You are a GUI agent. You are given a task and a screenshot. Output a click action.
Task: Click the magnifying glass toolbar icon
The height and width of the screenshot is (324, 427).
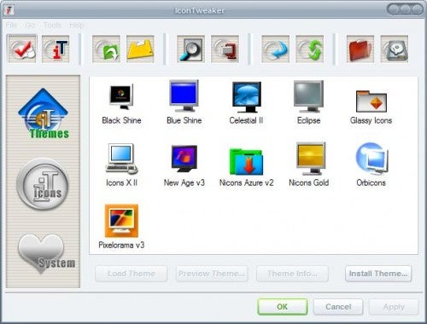click(x=190, y=49)
